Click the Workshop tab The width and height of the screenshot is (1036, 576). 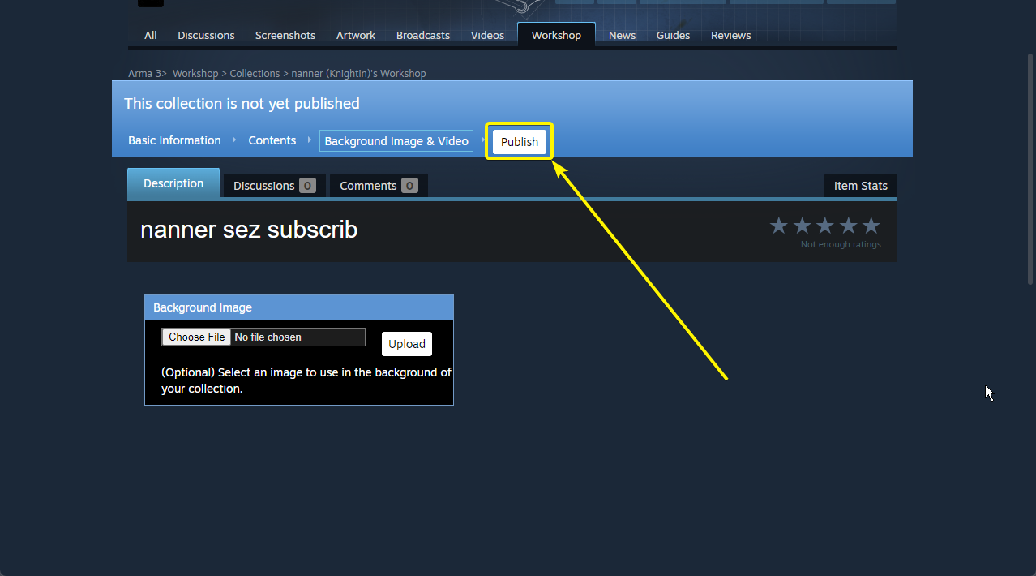[556, 35]
